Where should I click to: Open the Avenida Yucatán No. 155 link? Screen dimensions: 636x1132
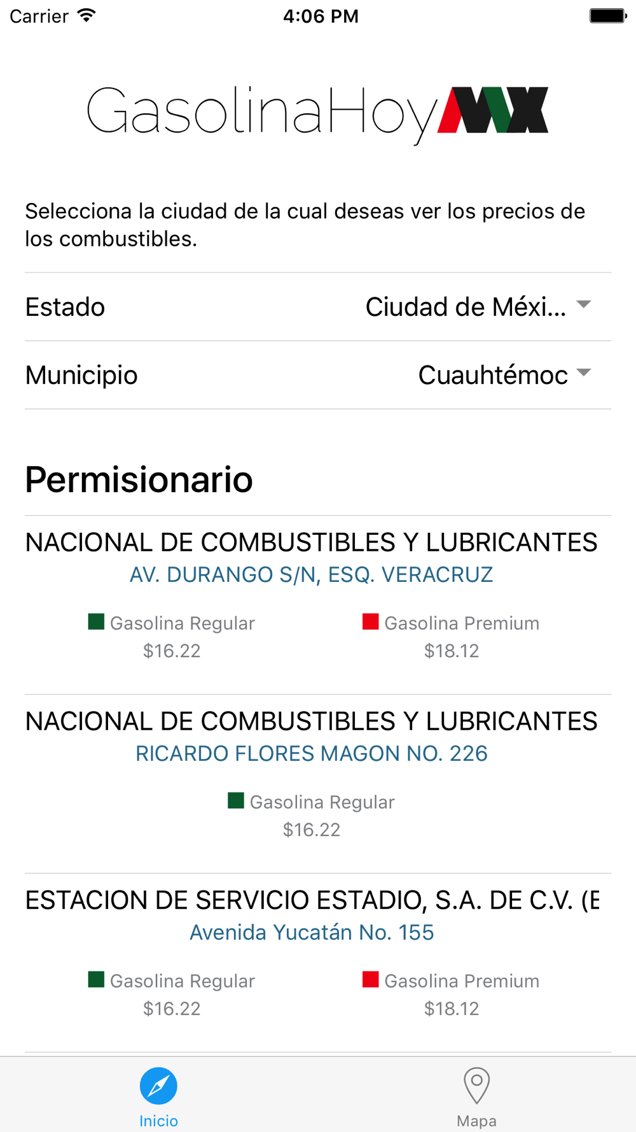click(x=312, y=932)
